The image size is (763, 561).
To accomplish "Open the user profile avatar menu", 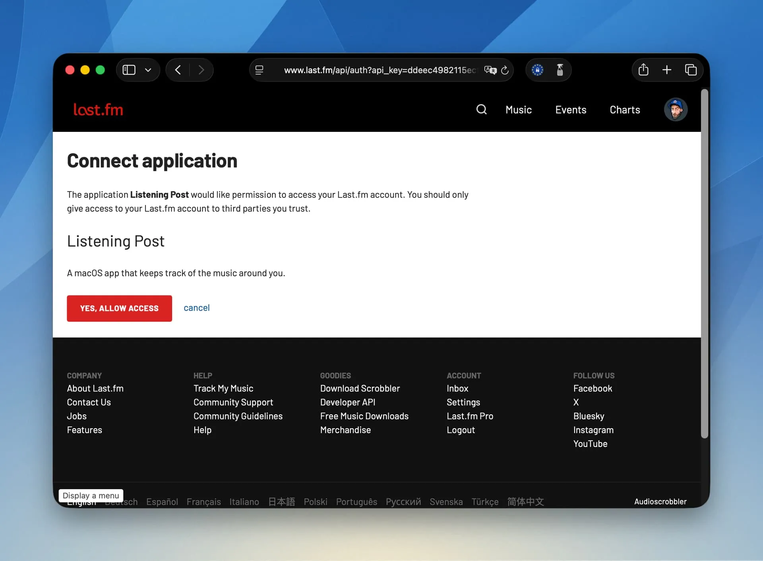I will [x=676, y=109].
